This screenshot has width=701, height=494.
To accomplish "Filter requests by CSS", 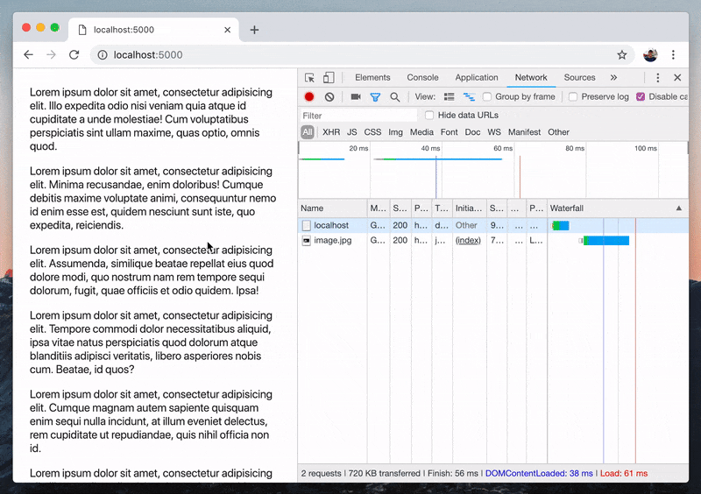I will 372,132.
